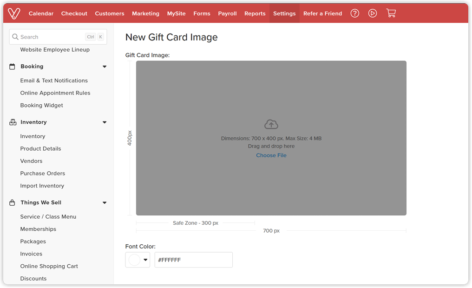Open the MySite menu
Image resolution: width=472 pixels, height=288 pixels.
tap(177, 13)
